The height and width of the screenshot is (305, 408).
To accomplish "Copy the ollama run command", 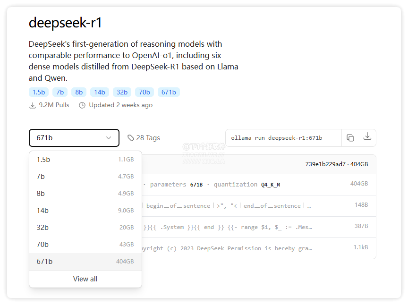I will pyautogui.click(x=350, y=137).
